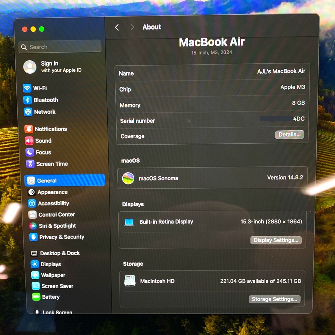Open Privacy & Security section
Image resolution: width=335 pixels, height=335 pixels.
[61, 237]
